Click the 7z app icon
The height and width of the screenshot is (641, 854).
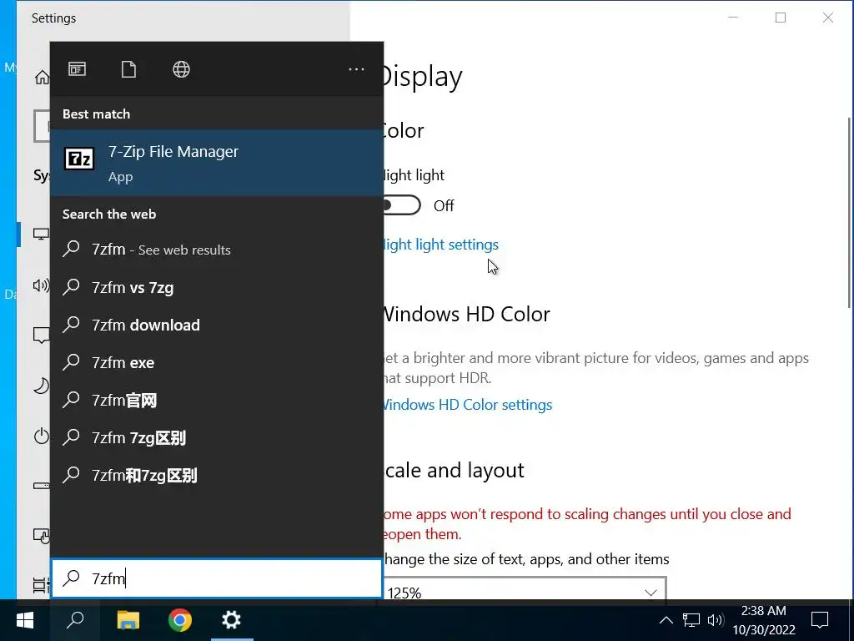click(79, 159)
